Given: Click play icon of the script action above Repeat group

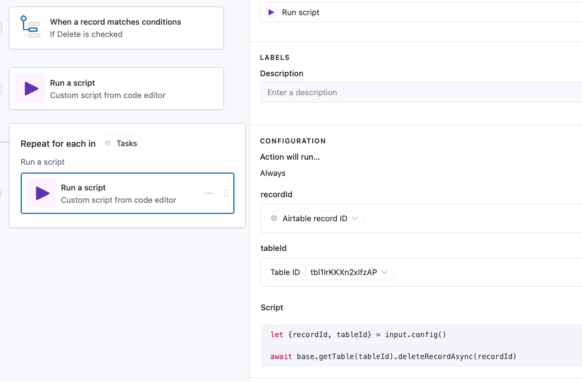Looking at the screenshot, I should pos(31,88).
